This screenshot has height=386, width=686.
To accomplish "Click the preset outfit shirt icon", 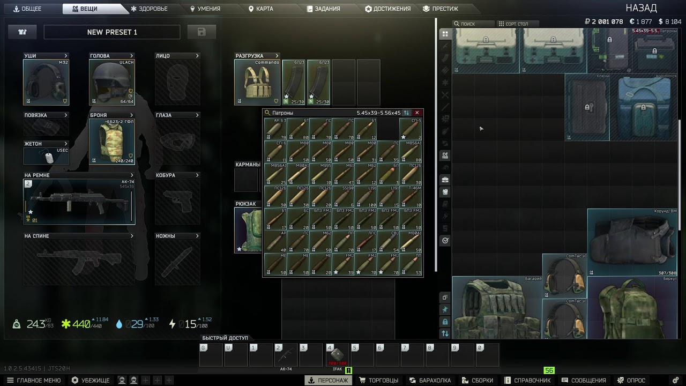I will tap(23, 32).
